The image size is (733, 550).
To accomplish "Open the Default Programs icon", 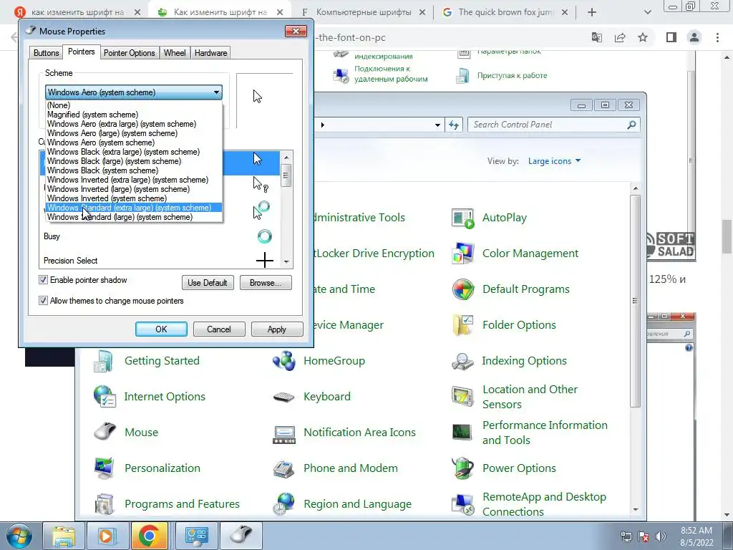I will (463, 289).
